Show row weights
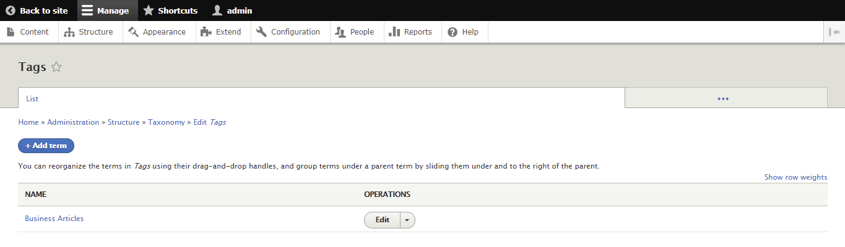The image size is (845, 247). coord(795,177)
